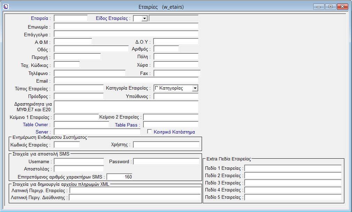Focus the Fax field
This screenshot has height=212, width=352.
click(177, 73)
